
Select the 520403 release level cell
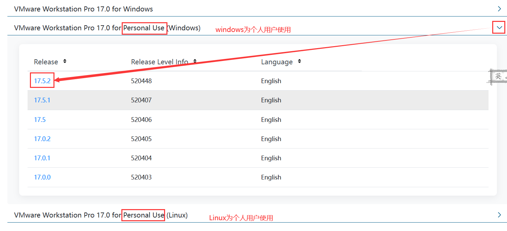(x=141, y=177)
